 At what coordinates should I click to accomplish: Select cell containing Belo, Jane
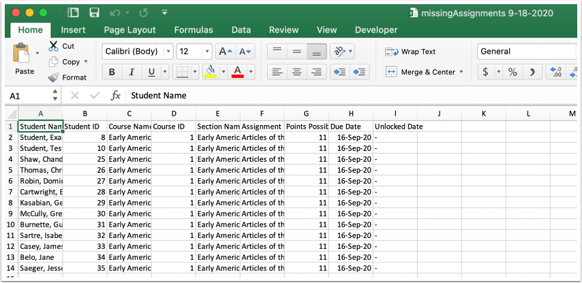[40, 257]
